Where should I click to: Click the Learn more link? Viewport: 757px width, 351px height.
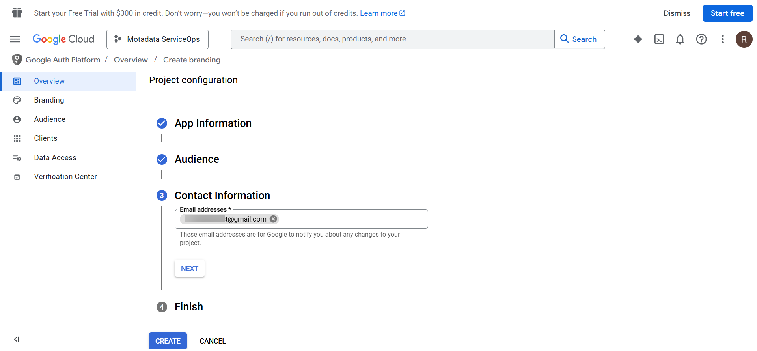378,13
